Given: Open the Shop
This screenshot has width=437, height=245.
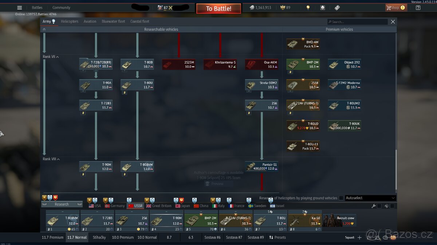Looking at the screenshot, I should point(396,8).
